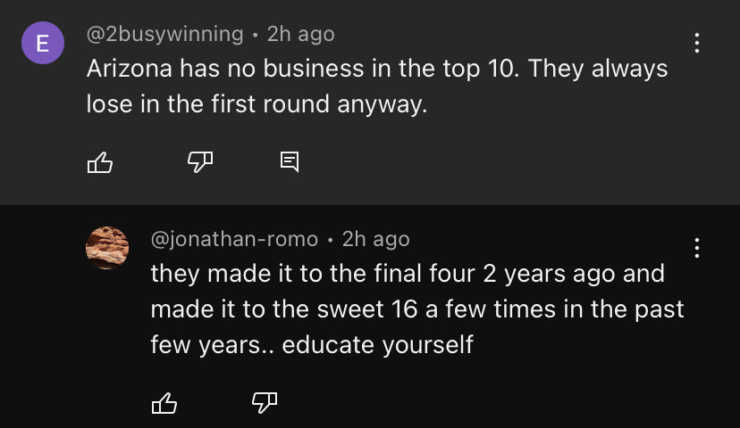The width and height of the screenshot is (740, 428).
Task: Visit the @2busywinning channel link
Action: (164, 34)
